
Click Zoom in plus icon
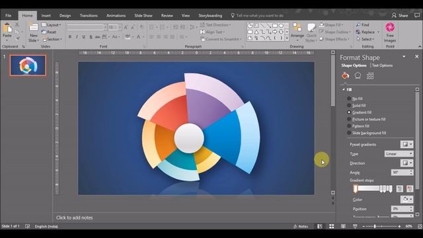pos(399,226)
